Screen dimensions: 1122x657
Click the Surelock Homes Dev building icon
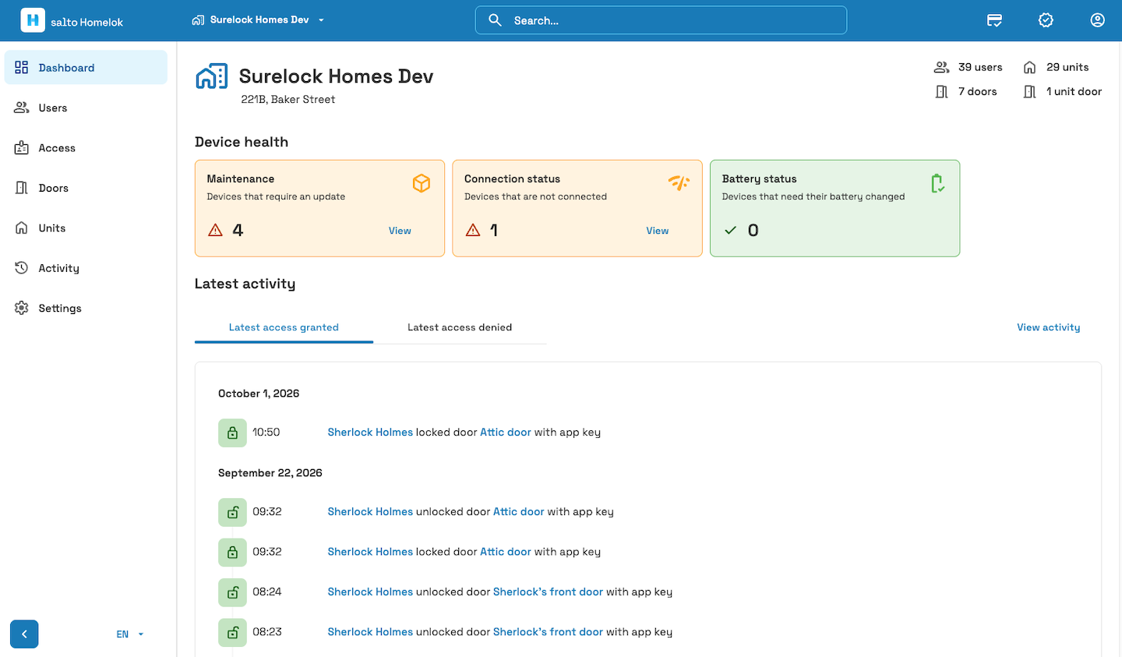211,76
